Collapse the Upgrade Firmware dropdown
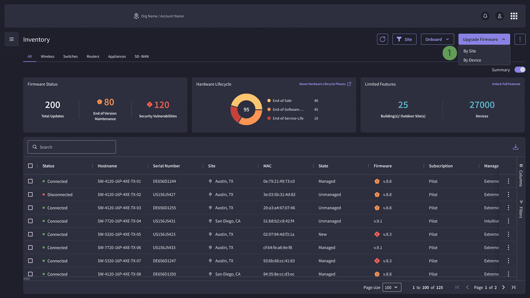 pos(484,39)
